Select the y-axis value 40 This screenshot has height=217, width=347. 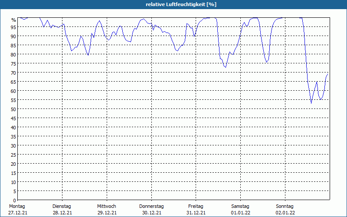(x=13, y=127)
